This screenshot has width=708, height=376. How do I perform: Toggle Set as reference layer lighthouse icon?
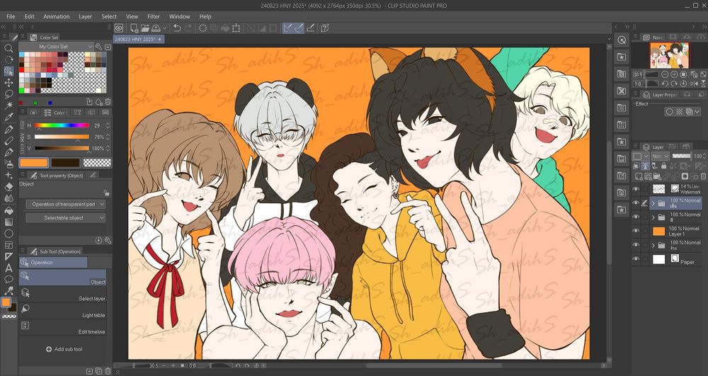tap(646, 166)
